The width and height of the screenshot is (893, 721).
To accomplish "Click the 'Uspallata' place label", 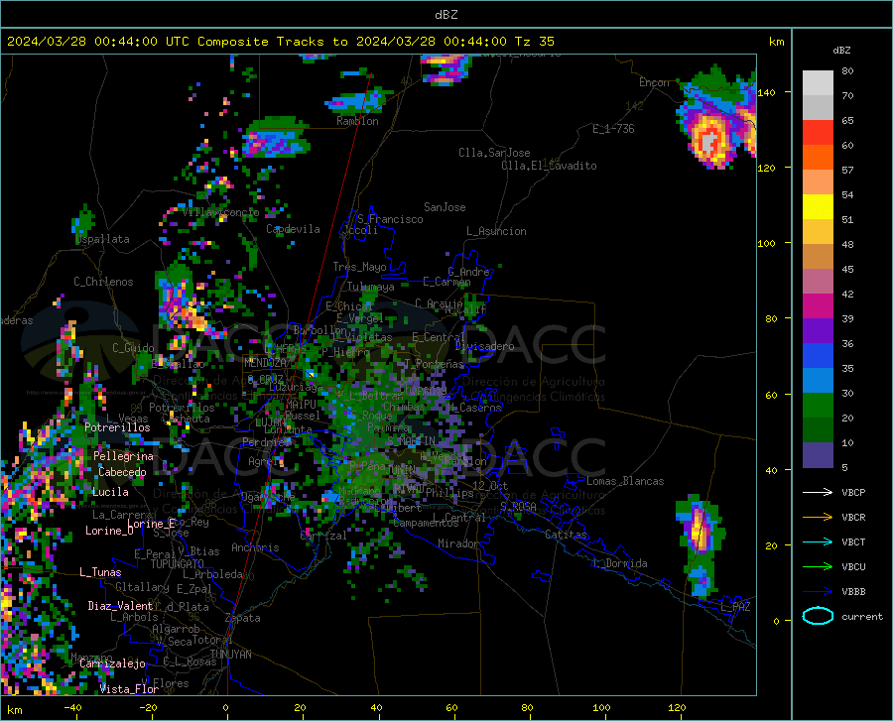I will (102, 239).
